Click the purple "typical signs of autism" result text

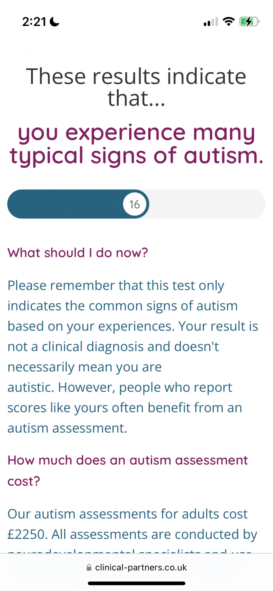[136, 156]
